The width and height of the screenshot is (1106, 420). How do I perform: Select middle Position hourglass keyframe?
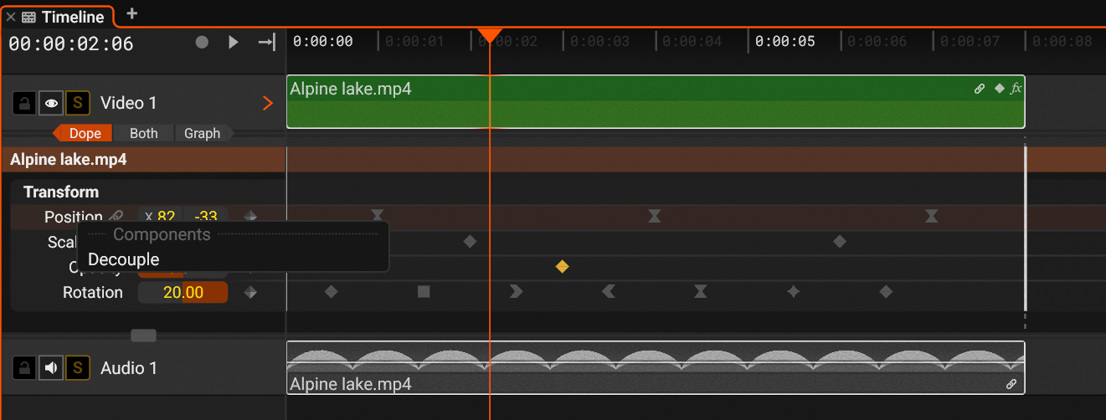[654, 217]
